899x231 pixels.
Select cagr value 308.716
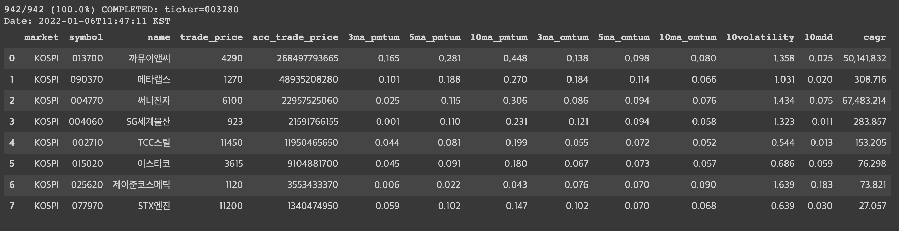[x=870, y=79]
